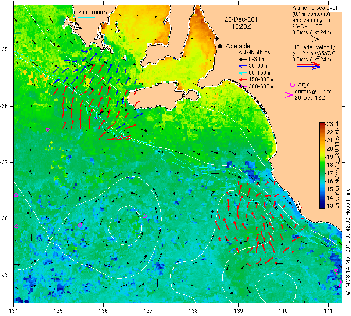Select the IMOS copyright timestamp text
Image resolution: width=351 pixels, height=316 pixels.
tap(347, 241)
